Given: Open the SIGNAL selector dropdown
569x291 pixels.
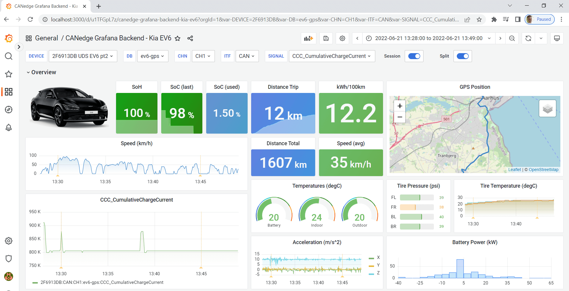Looking at the screenshot, I should tap(332, 56).
